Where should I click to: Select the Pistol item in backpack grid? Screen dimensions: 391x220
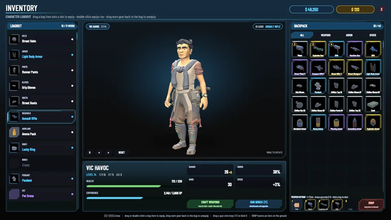coord(300,49)
